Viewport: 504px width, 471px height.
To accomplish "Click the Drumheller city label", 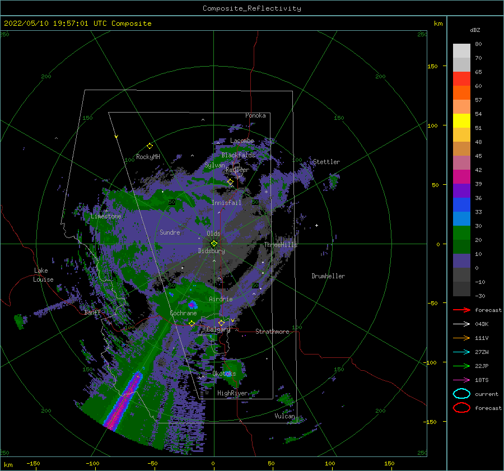I will tap(328, 276).
